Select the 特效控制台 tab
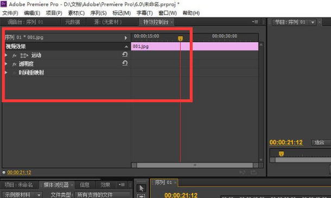This screenshot has width=331, height=198. coord(155,22)
